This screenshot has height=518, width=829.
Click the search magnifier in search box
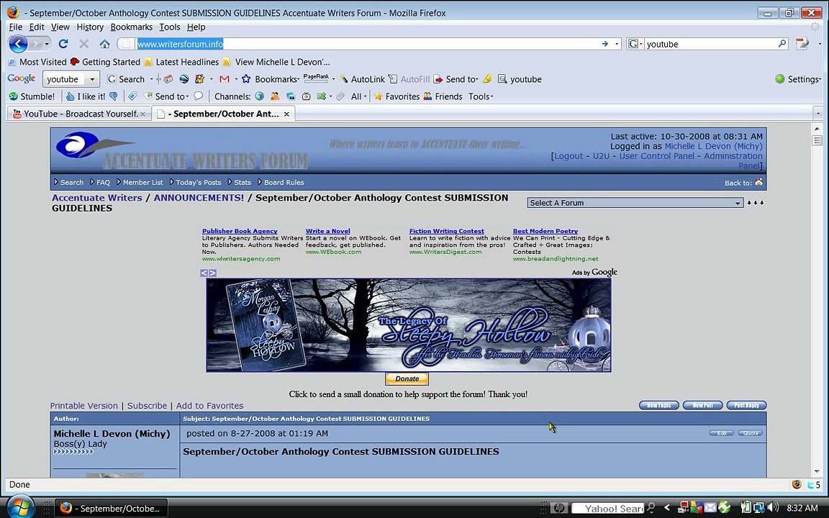(782, 44)
